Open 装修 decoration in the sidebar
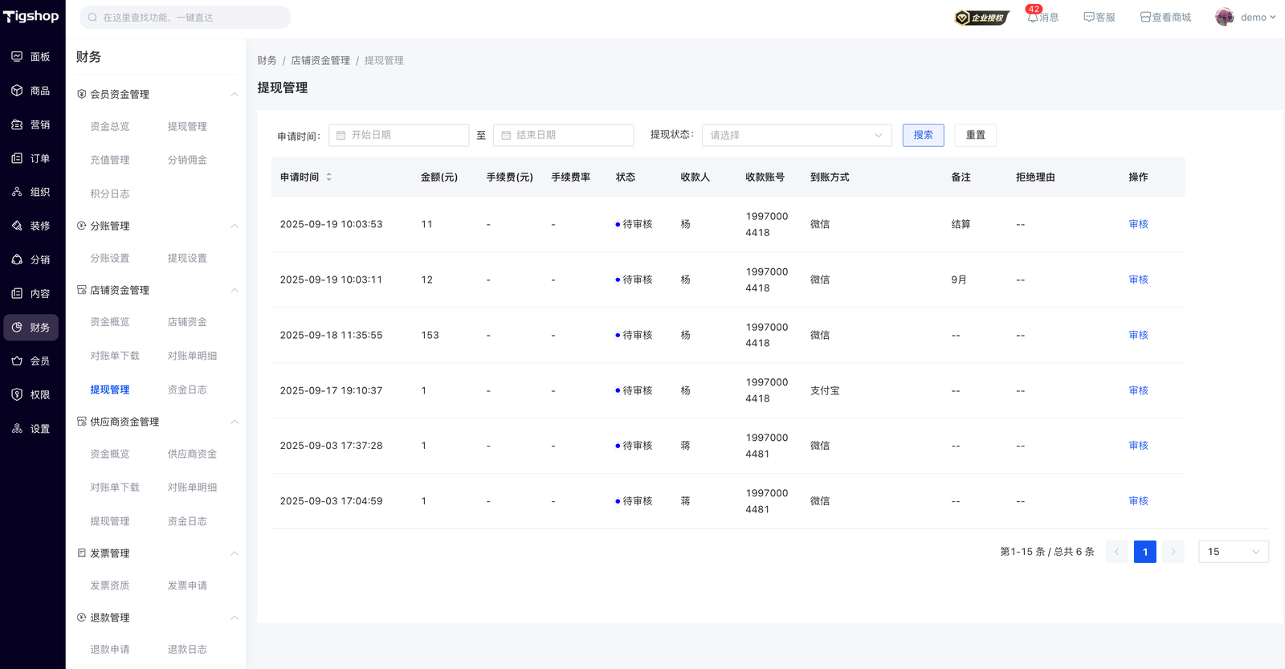Viewport: 1285px width, 669px height. [31, 226]
